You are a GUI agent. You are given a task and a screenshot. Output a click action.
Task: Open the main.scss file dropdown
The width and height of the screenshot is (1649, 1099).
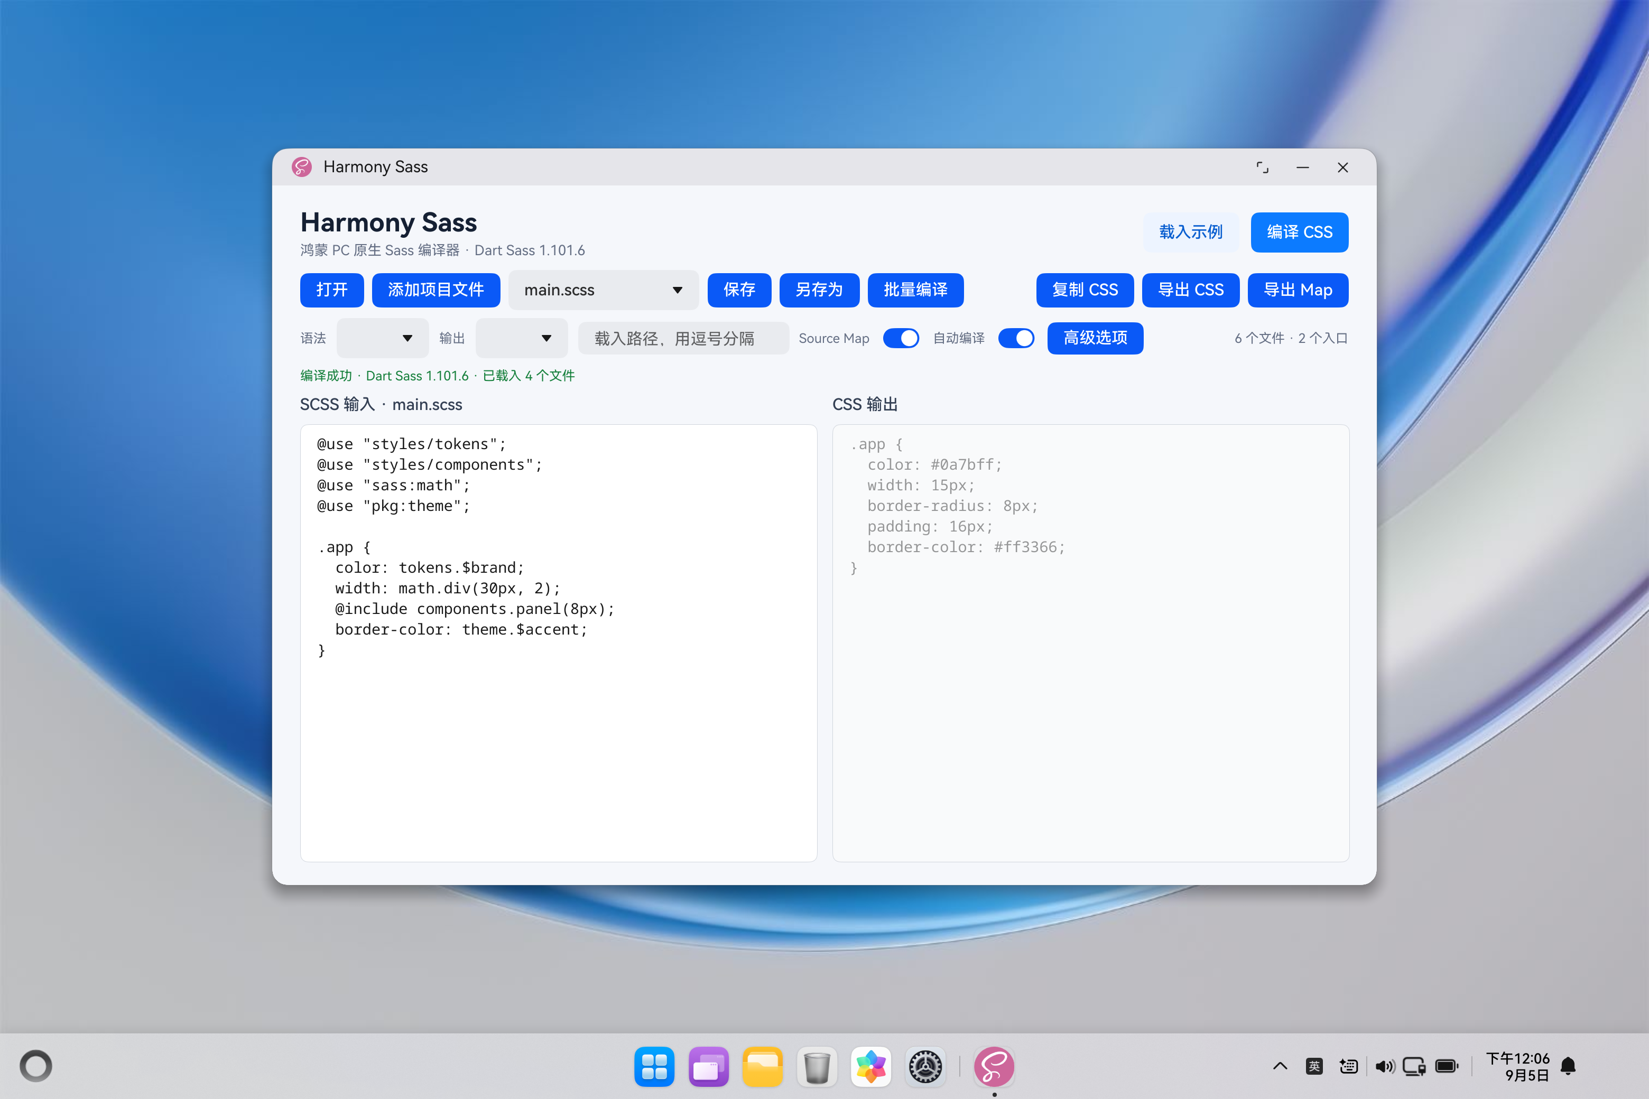(603, 290)
